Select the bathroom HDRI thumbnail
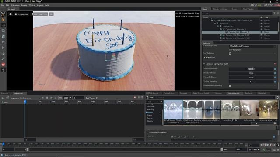Screen dimensions: 280x157 point(249,109)
